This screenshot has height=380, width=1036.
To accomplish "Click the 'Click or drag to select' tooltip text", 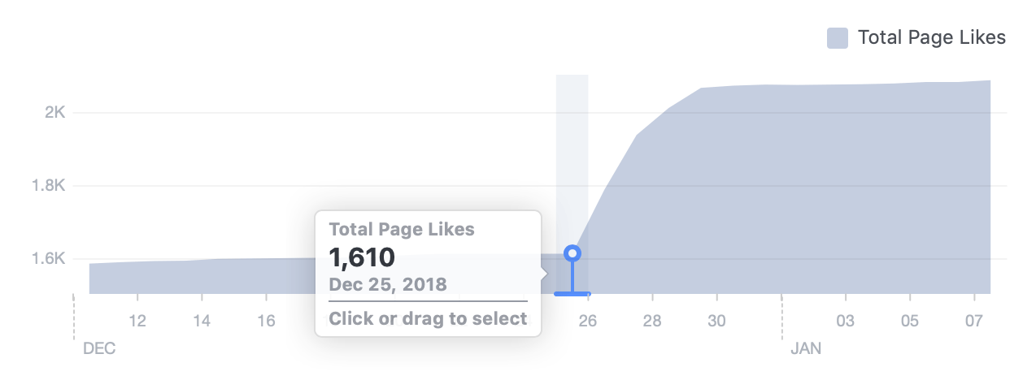I will pyautogui.click(x=428, y=318).
